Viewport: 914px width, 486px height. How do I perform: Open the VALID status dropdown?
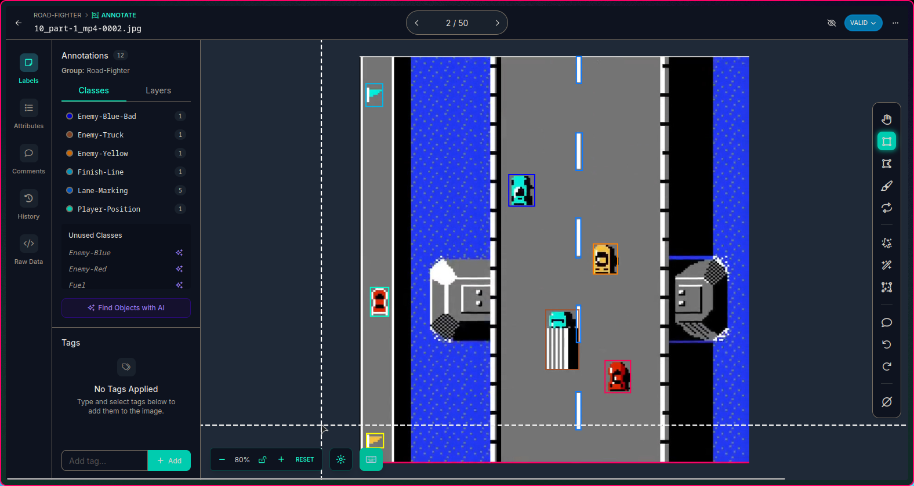pos(863,23)
